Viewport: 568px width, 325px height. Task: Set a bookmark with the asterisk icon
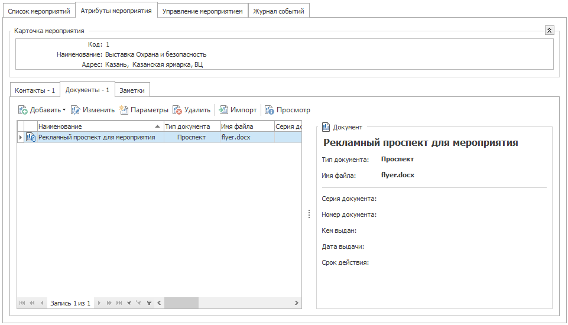coord(129,303)
